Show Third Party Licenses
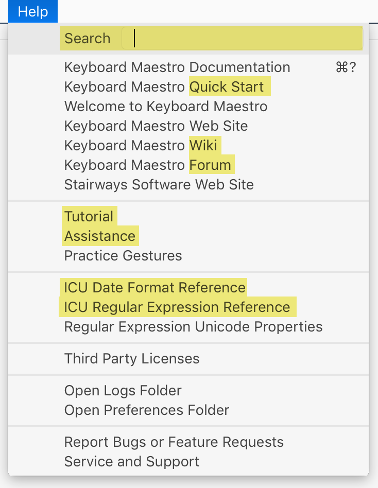The width and height of the screenshot is (378, 488). tap(131, 358)
